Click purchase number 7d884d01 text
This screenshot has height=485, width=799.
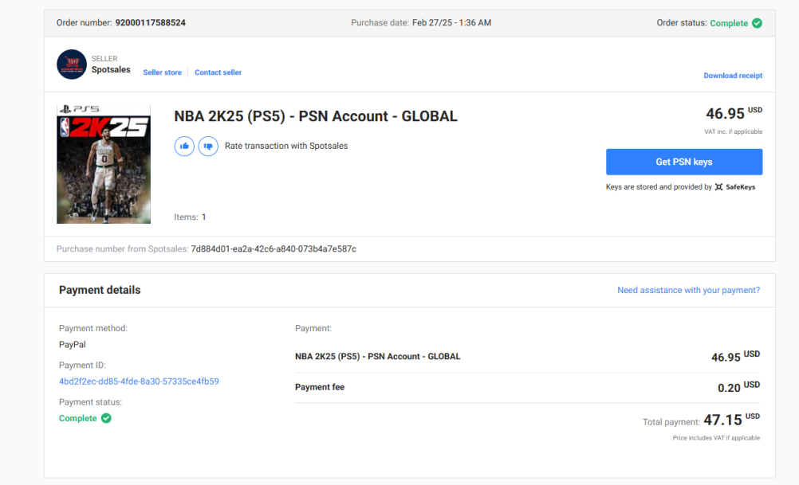pos(274,248)
